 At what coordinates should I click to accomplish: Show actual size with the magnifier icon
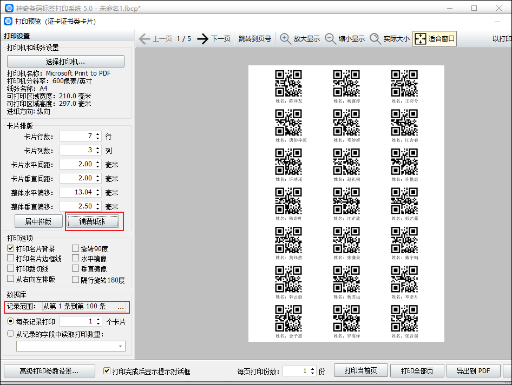(x=375, y=39)
